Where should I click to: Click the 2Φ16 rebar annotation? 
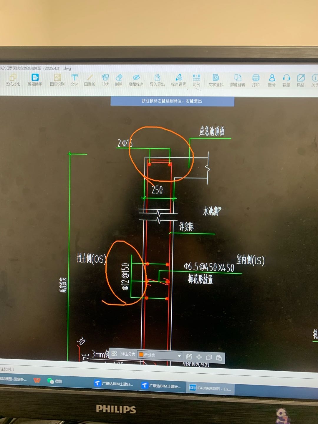click(125, 143)
